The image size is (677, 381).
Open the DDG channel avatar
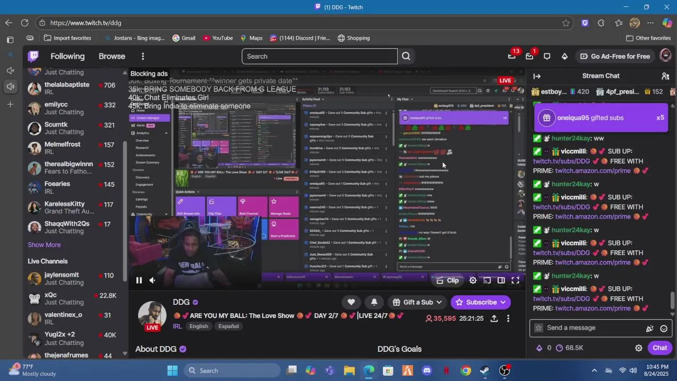point(152,316)
